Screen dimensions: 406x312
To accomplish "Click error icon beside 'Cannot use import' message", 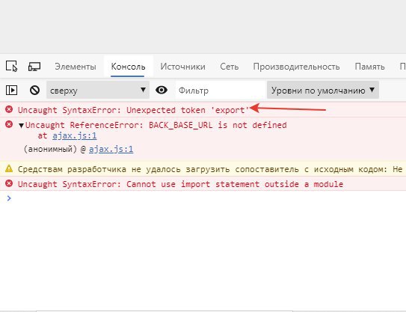I will (9, 183).
